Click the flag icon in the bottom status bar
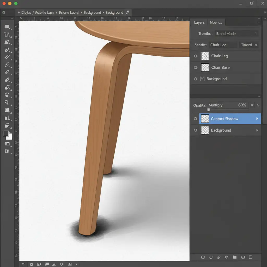 pos(47,264)
